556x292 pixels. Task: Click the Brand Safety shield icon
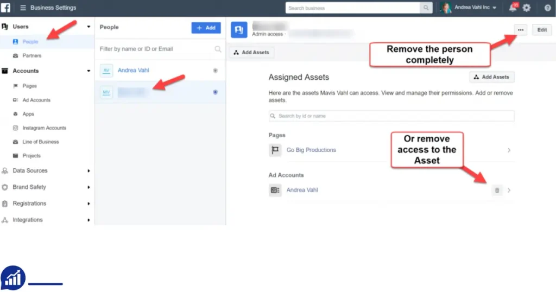click(x=4, y=187)
